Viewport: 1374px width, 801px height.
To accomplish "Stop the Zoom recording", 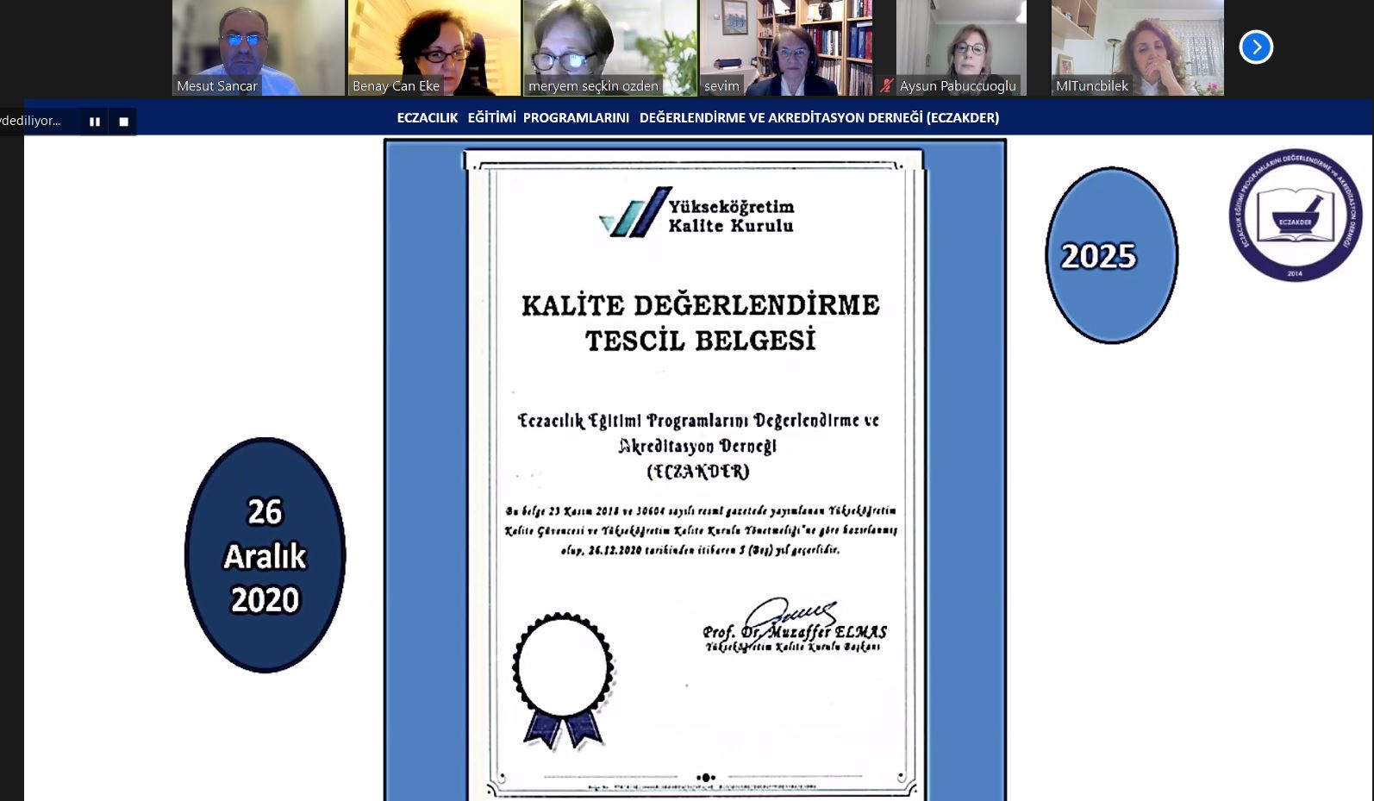I will tap(123, 122).
